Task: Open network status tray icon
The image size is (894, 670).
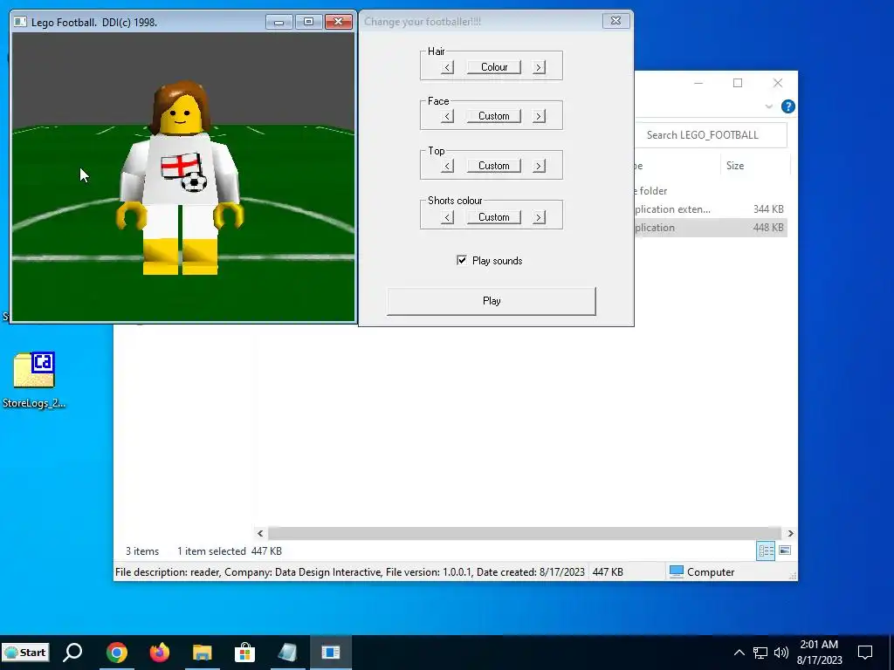Action: point(760,653)
